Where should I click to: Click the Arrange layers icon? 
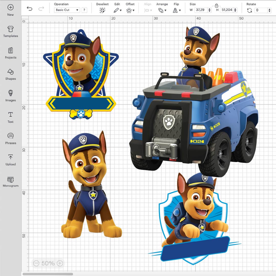tap(161, 10)
